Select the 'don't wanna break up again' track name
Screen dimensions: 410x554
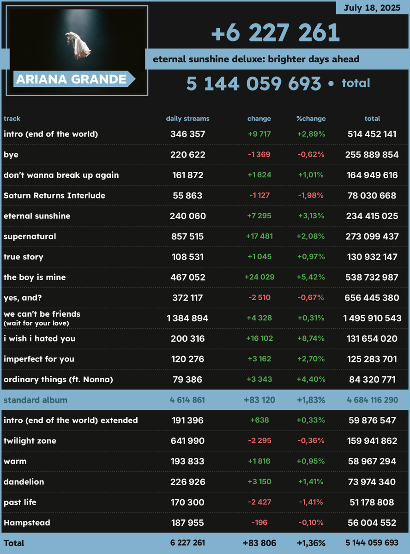(x=61, y=175)
